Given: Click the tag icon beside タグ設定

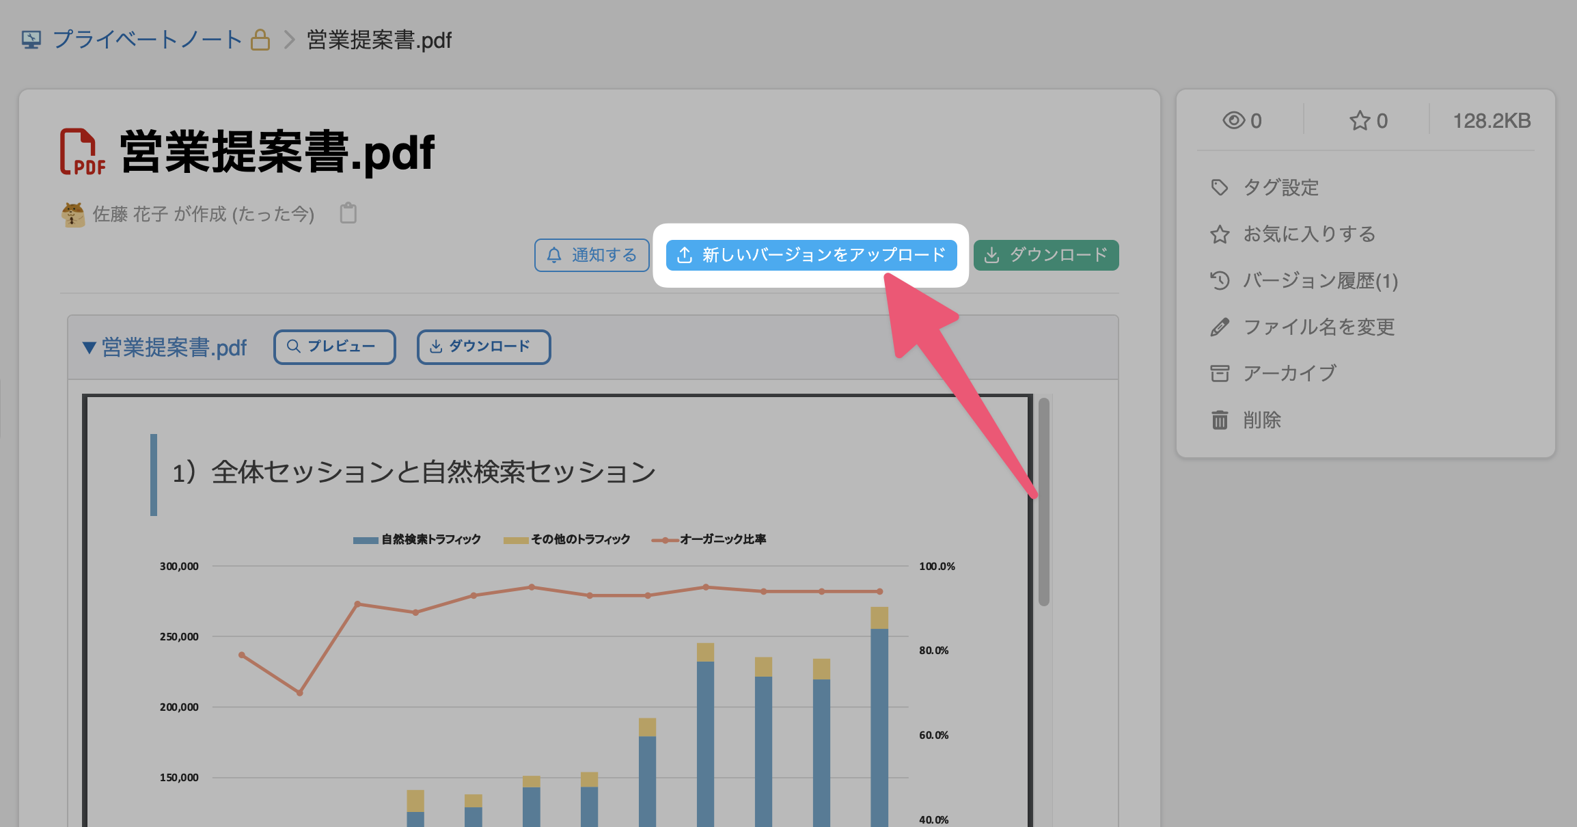Looking at the screenshot, I should click(1220, 187).
